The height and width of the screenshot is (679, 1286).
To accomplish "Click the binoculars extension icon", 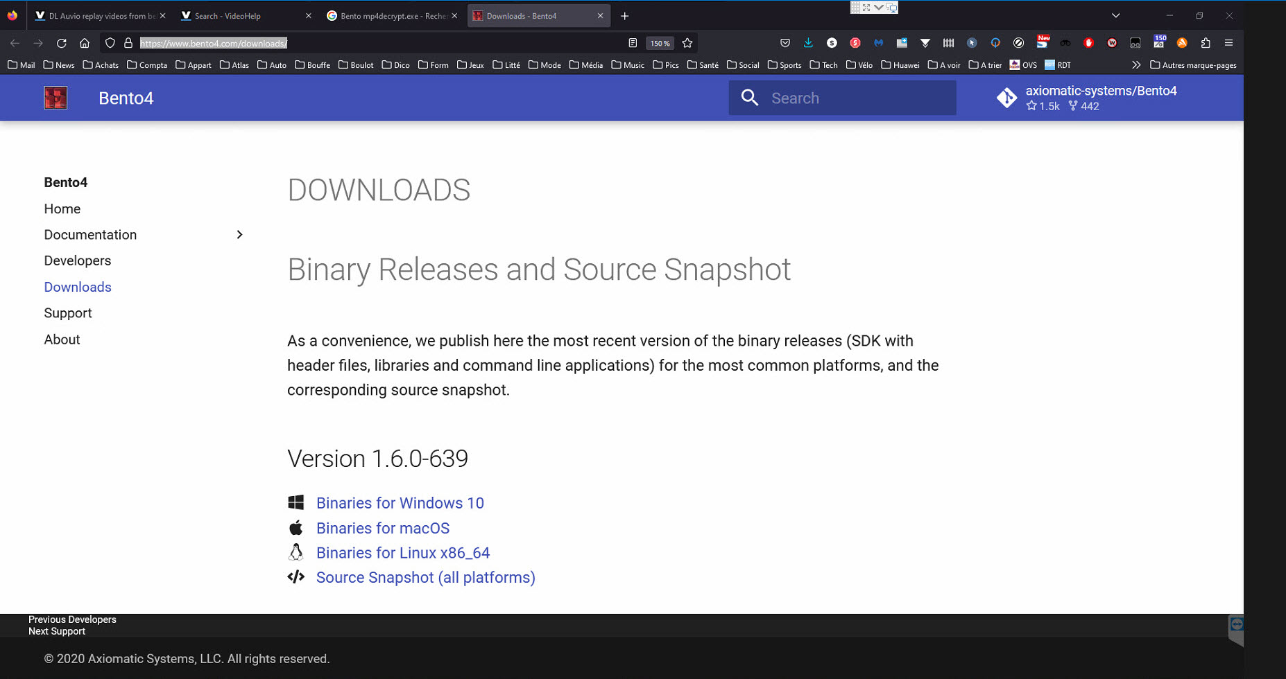I will click(1065, 43).
